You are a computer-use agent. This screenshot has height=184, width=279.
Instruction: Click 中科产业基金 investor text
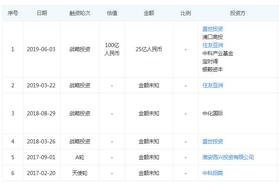[x=218, y=53]
